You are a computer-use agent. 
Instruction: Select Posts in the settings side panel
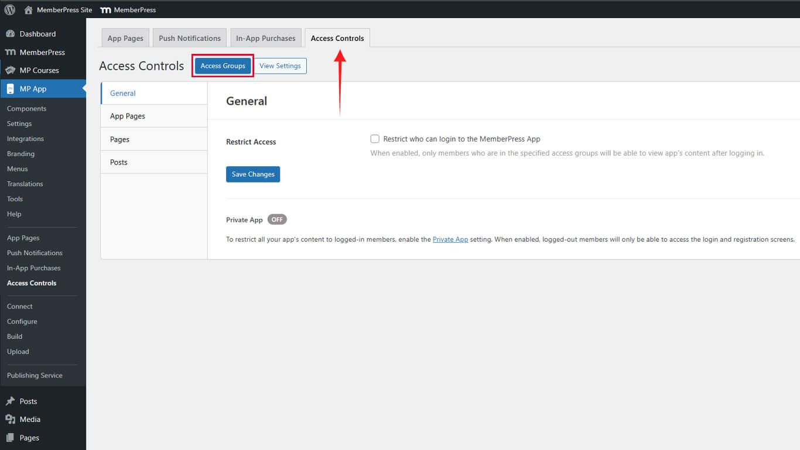(x=119, y=162)
